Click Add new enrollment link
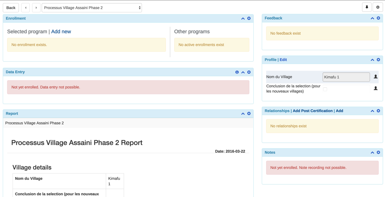 61,32
